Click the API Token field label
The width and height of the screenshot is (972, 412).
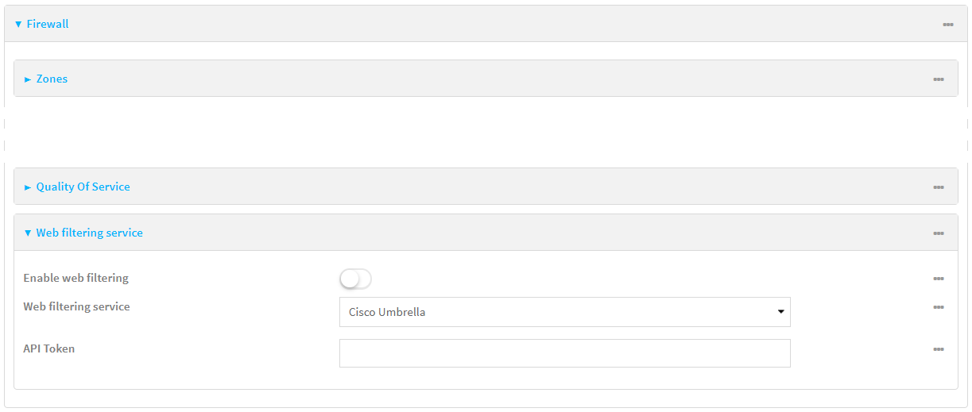[x=49, y=348]
